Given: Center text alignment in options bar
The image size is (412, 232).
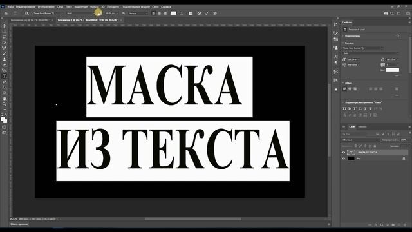Looking at the screenshot, I should tap(159, 13).
